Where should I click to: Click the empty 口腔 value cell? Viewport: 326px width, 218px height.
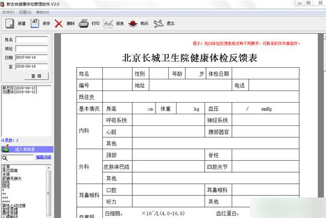168,190
